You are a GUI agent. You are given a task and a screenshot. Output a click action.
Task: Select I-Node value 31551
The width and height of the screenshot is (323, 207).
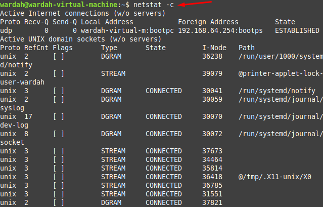[x=212, y=194]
